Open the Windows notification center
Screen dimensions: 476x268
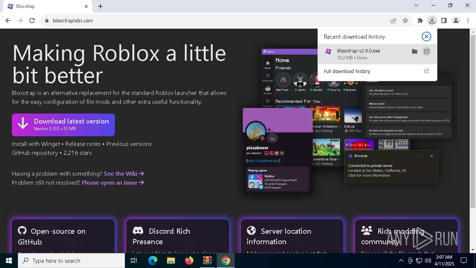pyautogui.click(x=464, y=261)
